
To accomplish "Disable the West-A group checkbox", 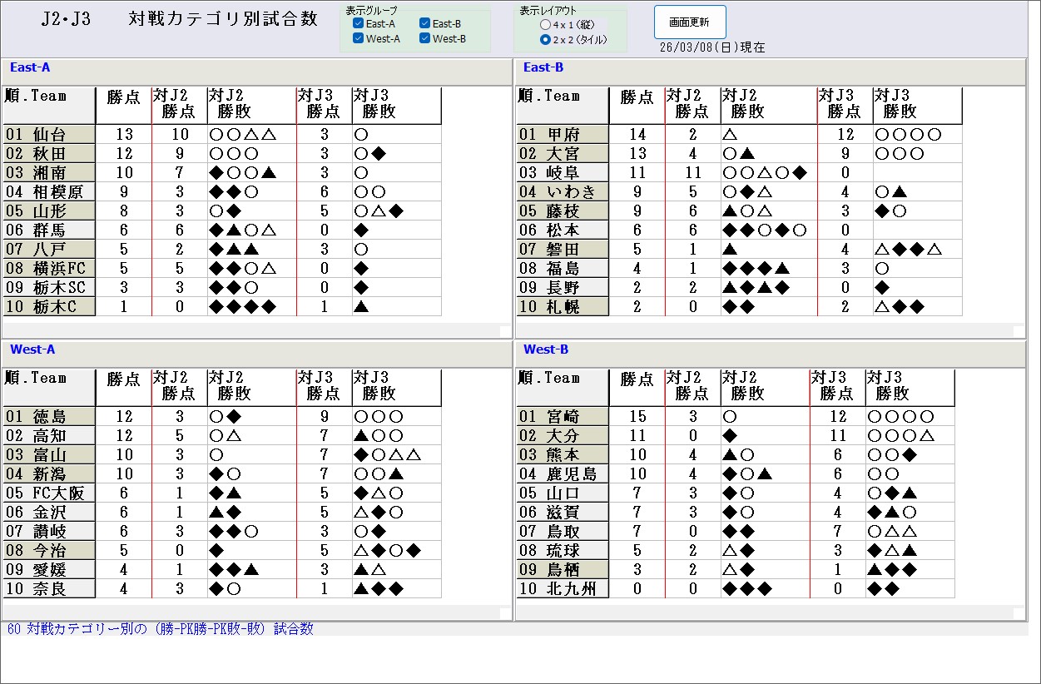I will pyautogui.click(x=359, y=38).
